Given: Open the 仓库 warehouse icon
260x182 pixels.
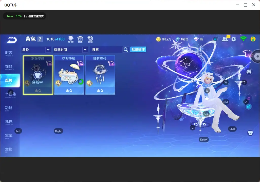Looking at the screenshot, I should point(80,39).
